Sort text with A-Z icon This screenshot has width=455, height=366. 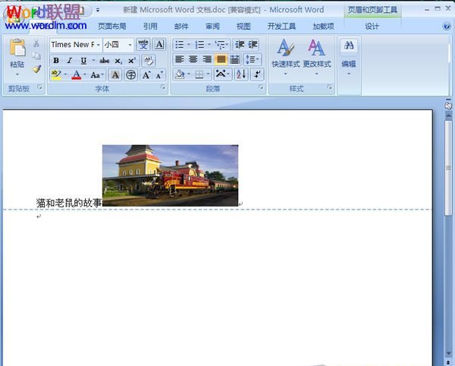(241, 74)
